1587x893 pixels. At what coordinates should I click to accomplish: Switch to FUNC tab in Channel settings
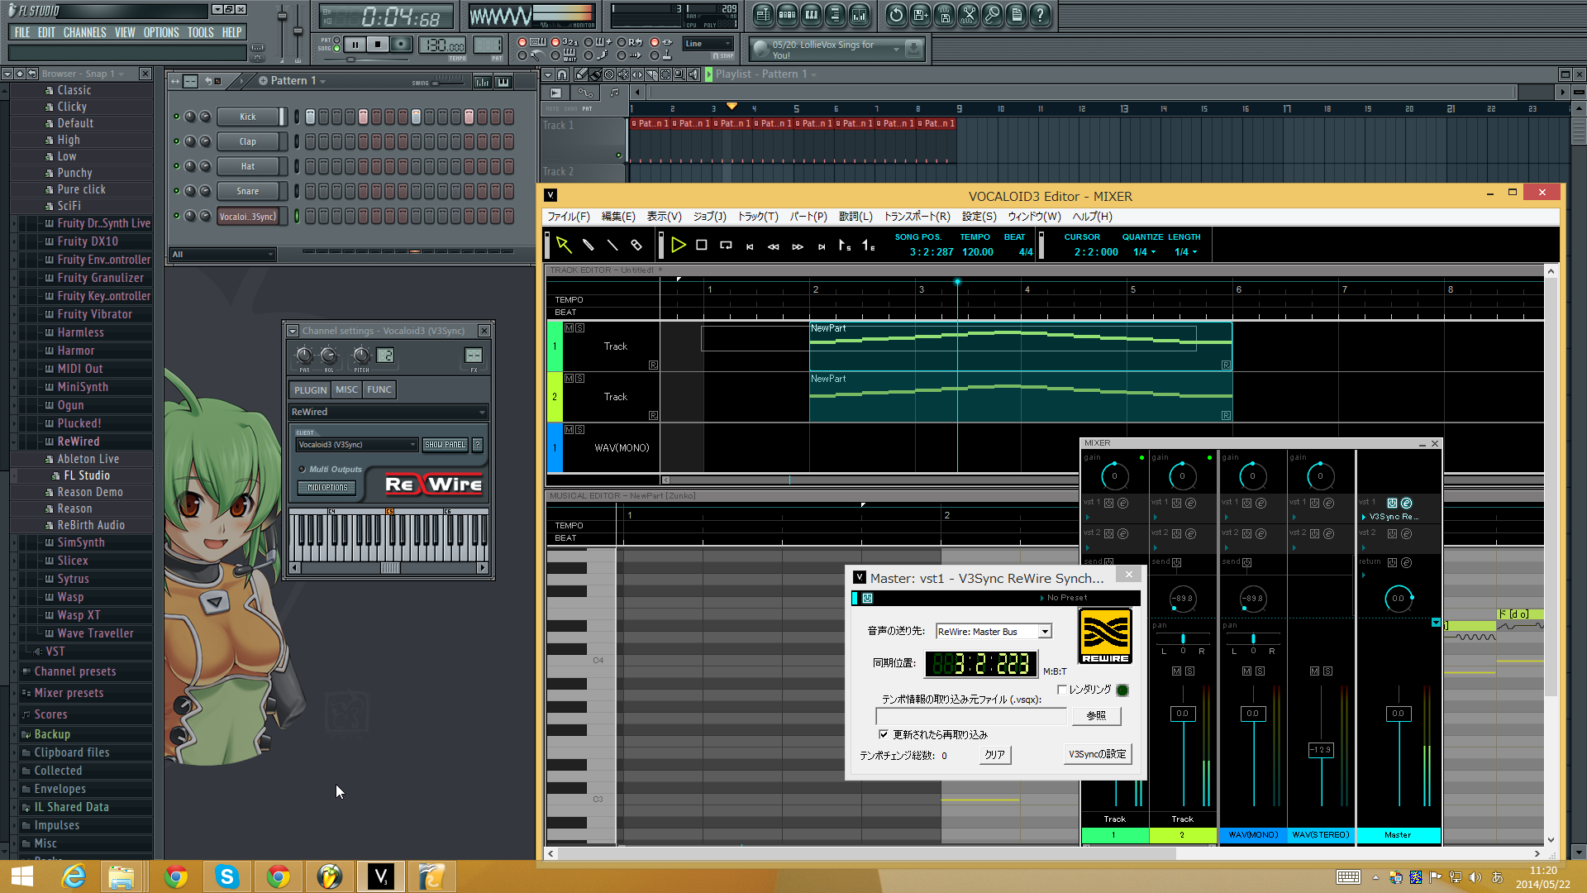pyautogui.click(x=379, y=389)
